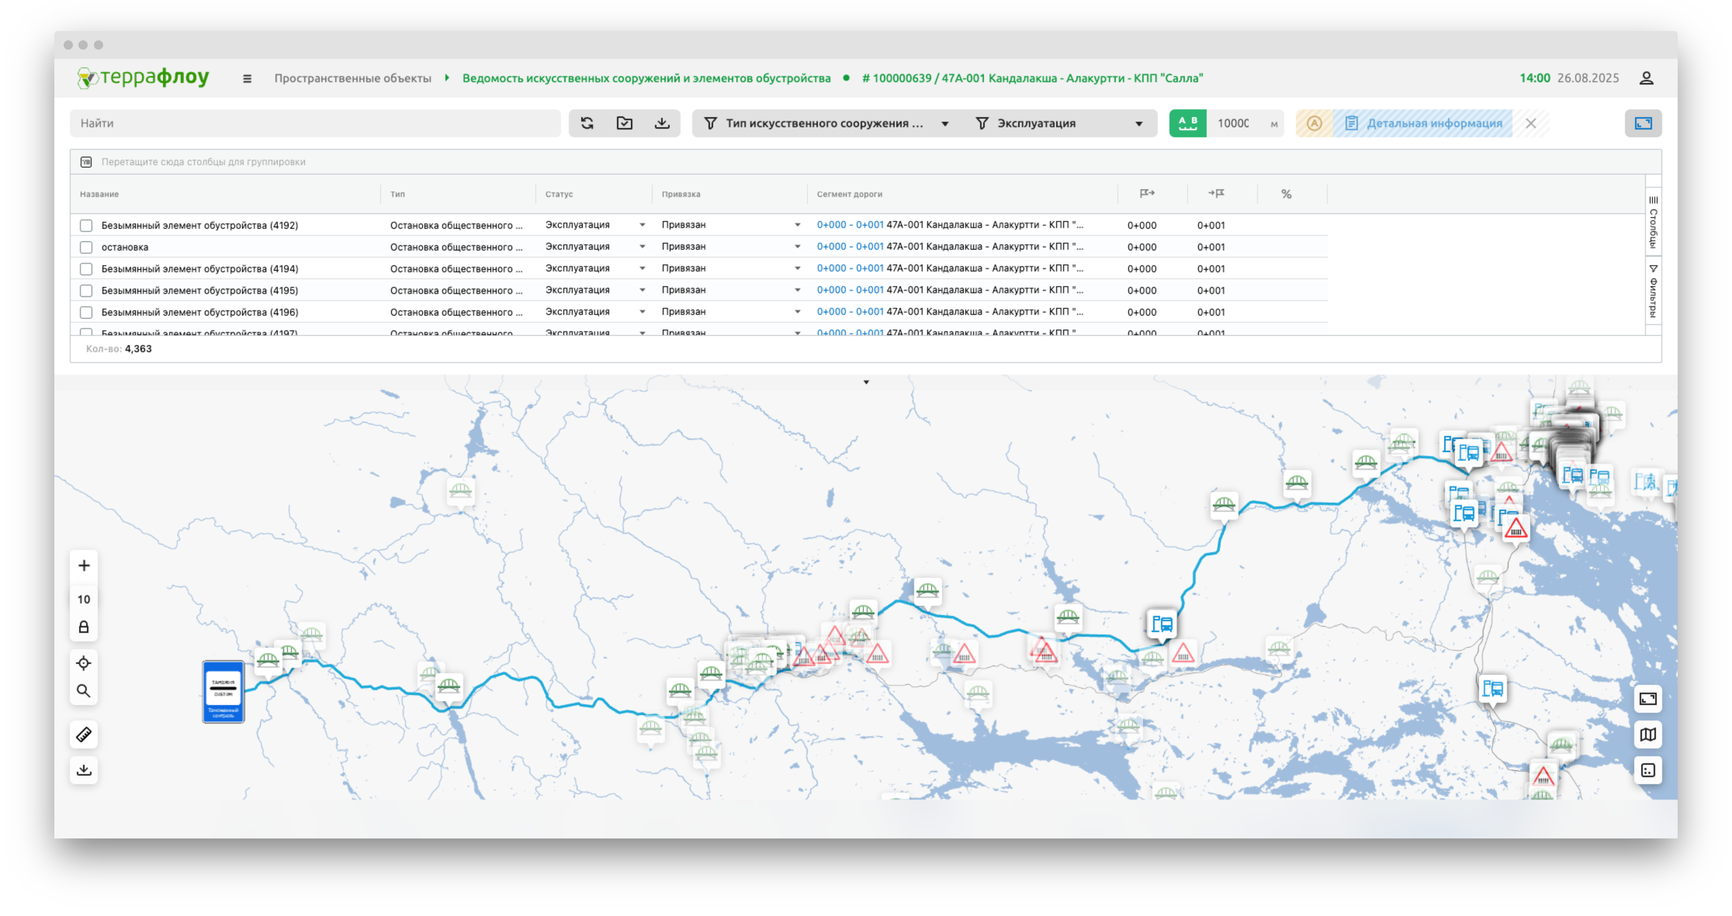Open status dropdown for element (4196)
The height and width of the screenshot is (916, 1732).
642,312
